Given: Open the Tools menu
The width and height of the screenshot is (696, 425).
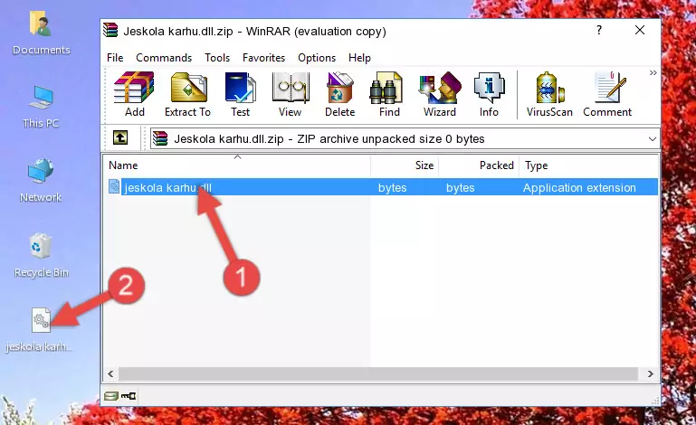Looking at the screenshot, I should pos(217,58).
